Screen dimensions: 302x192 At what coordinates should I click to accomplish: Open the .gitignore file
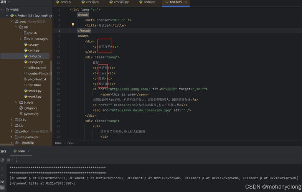click(28, 108)
